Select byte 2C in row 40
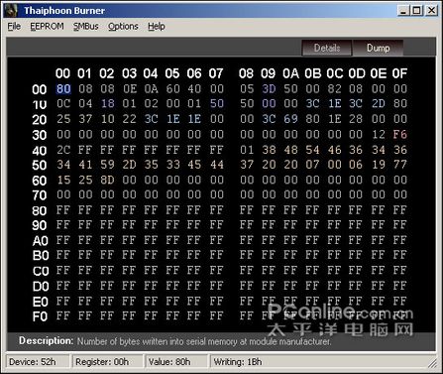443x374 pixels. [x=63, y=150]
